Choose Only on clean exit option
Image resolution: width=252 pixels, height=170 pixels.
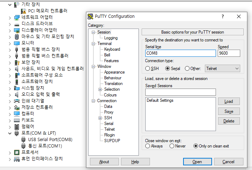click(x=196, y=146)
